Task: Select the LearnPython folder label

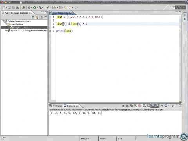Action: tap(16, 24)
